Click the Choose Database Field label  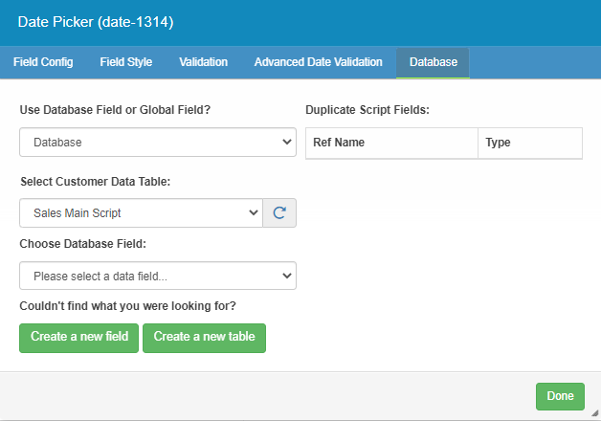(84, 244)
